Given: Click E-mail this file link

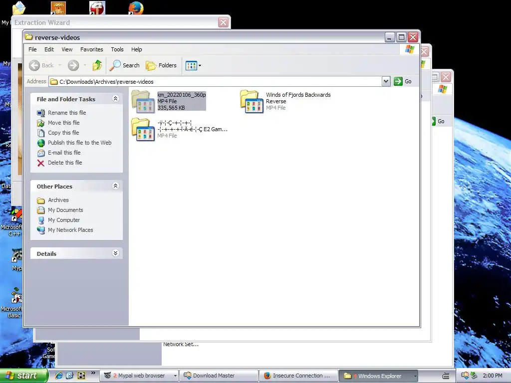Looking at the screenshot, I should [64, 153].
